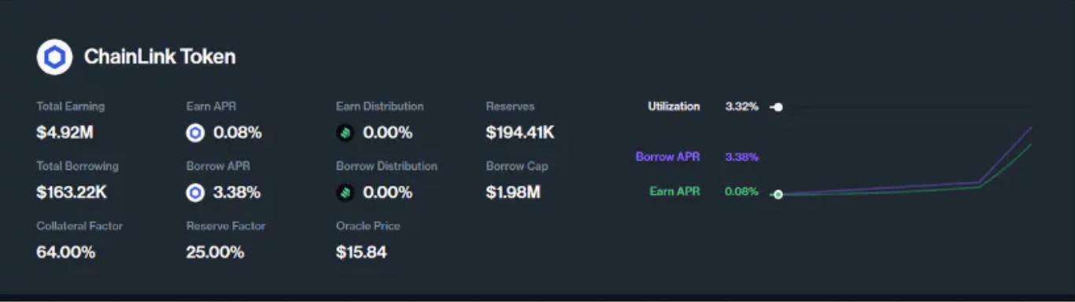Click the Reserve Factor value 25.00%
The height and width of the screenshot is (302, 1075).
[x=215, y=252]
